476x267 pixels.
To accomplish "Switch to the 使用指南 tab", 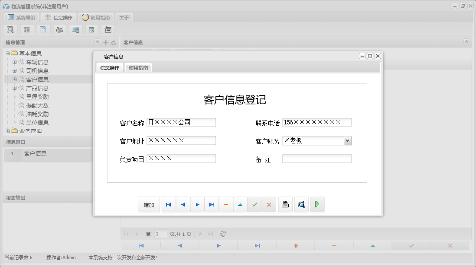I will (x=138, y=67).
